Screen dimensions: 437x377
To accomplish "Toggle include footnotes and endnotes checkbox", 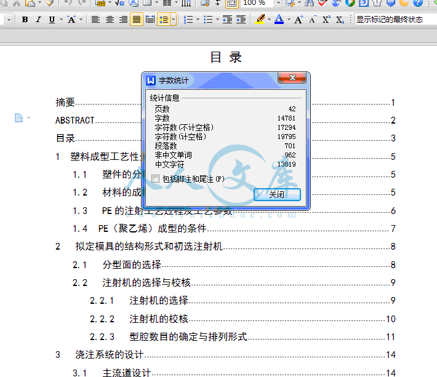I will point(155,179).
